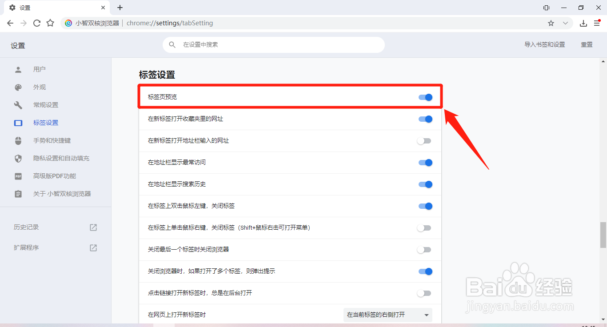Open a new tab with plus button

pos(120,8)
